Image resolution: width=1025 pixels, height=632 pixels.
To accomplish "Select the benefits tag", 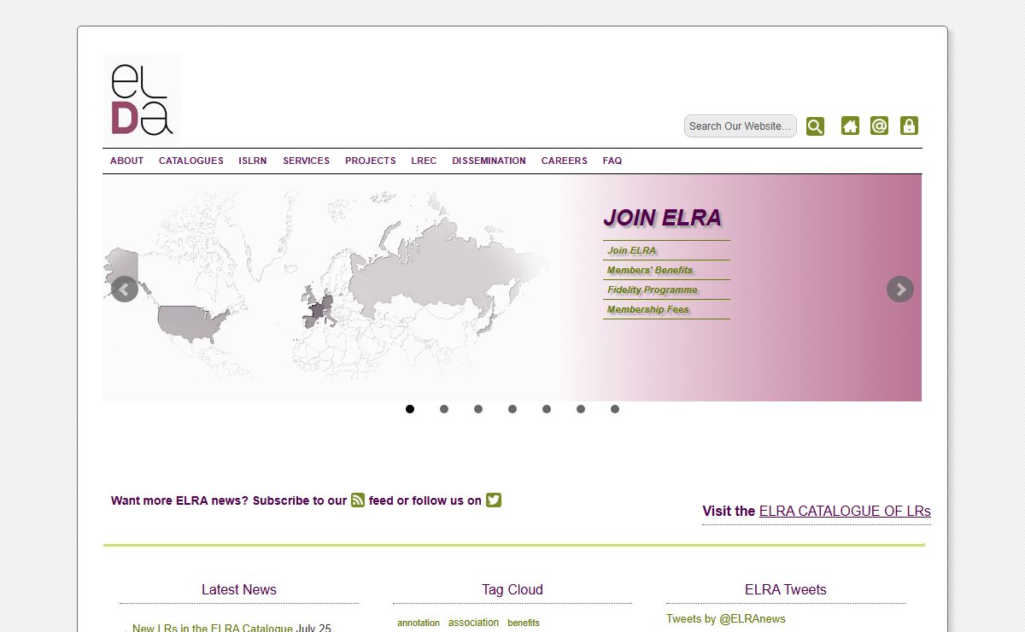I will tap(524, 623).
